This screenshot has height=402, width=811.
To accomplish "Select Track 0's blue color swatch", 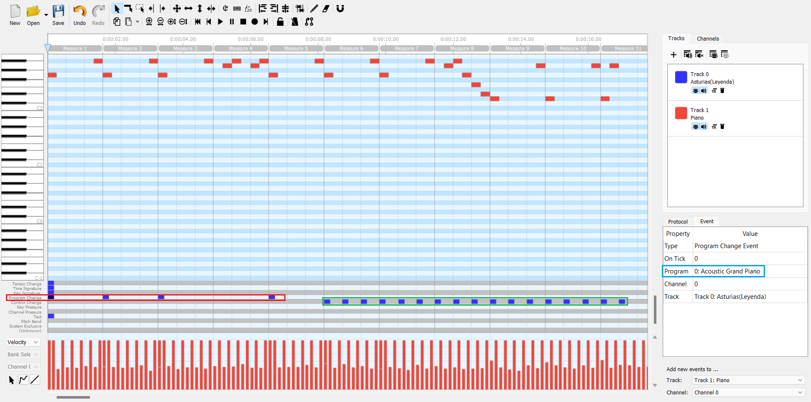I will point(680,77).
